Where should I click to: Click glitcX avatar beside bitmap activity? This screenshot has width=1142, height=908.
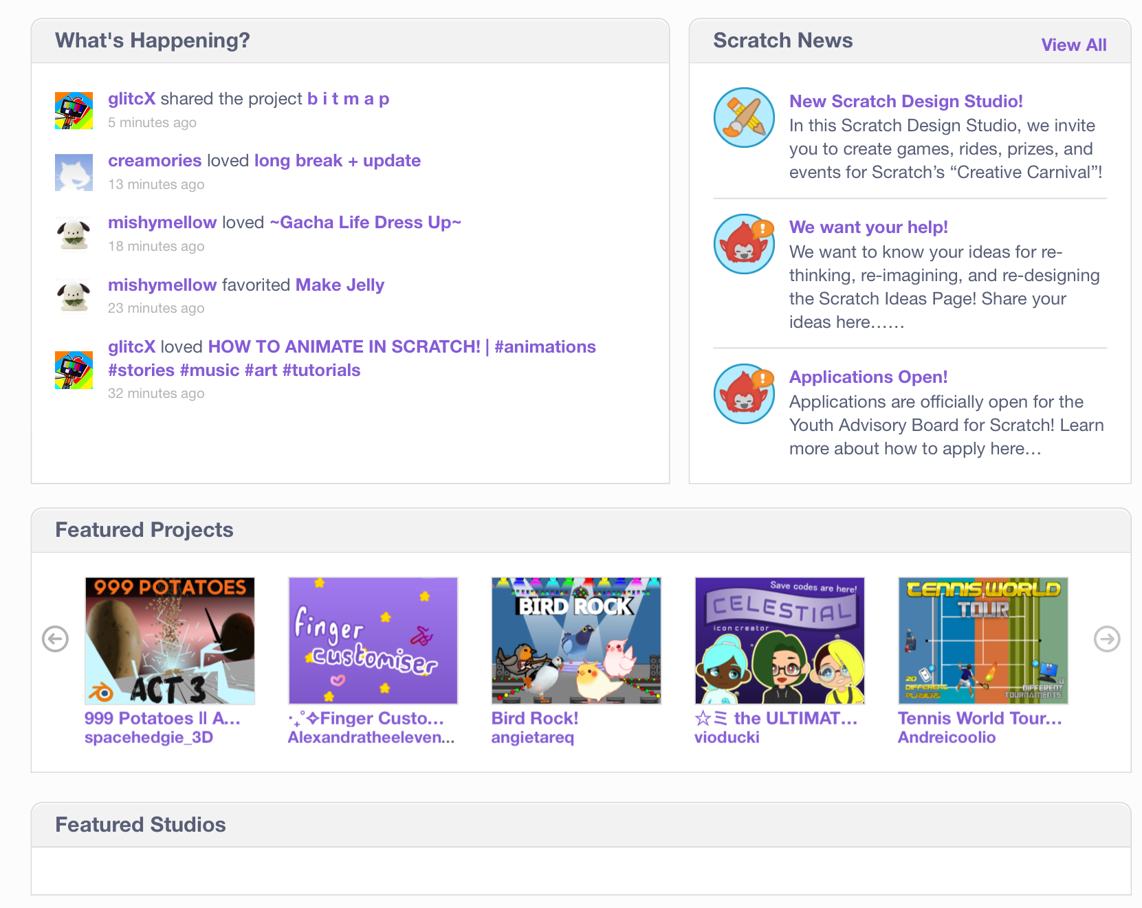(74, 111)
